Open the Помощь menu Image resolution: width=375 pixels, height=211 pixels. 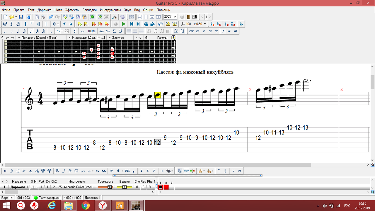(x=163, y=10)
